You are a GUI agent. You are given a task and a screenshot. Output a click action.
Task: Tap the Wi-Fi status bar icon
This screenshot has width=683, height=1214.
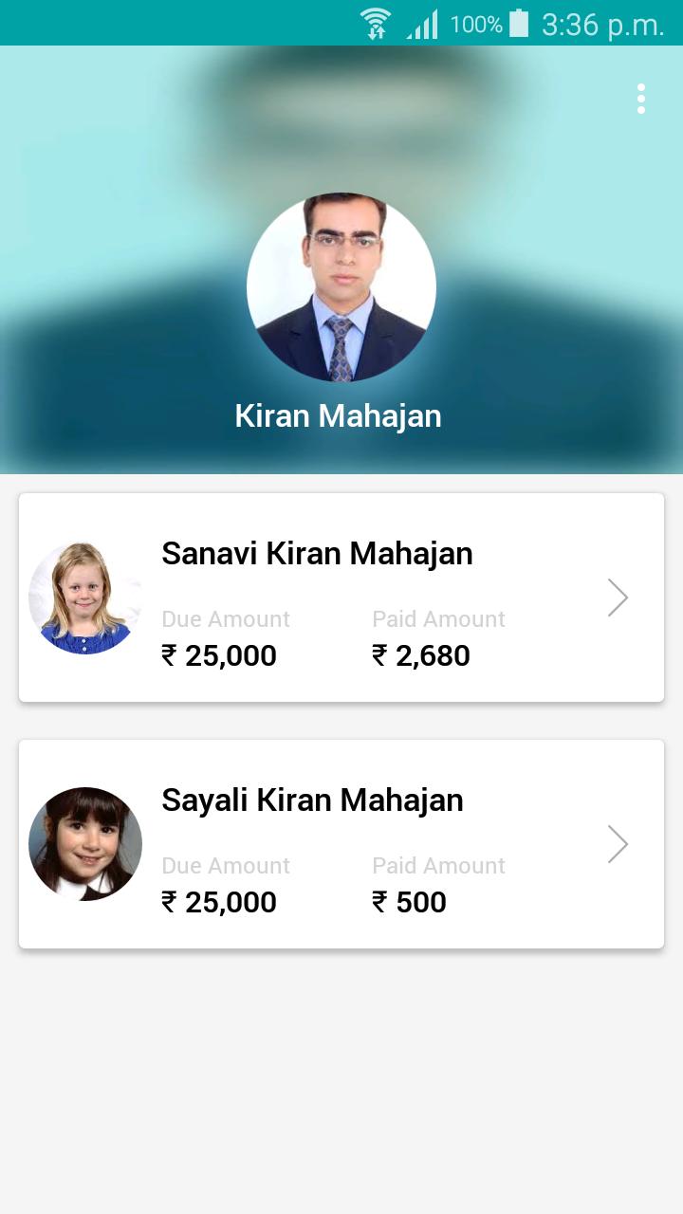pos(376,23)
